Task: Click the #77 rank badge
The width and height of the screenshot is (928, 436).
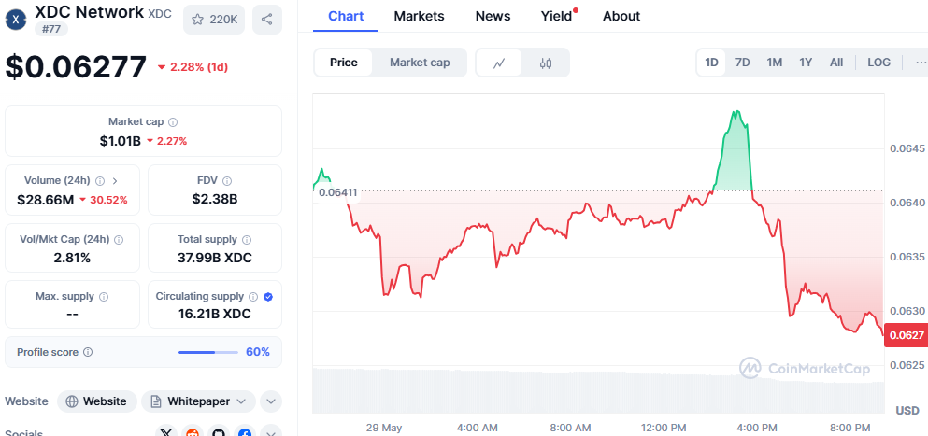Action: [50, 28]
